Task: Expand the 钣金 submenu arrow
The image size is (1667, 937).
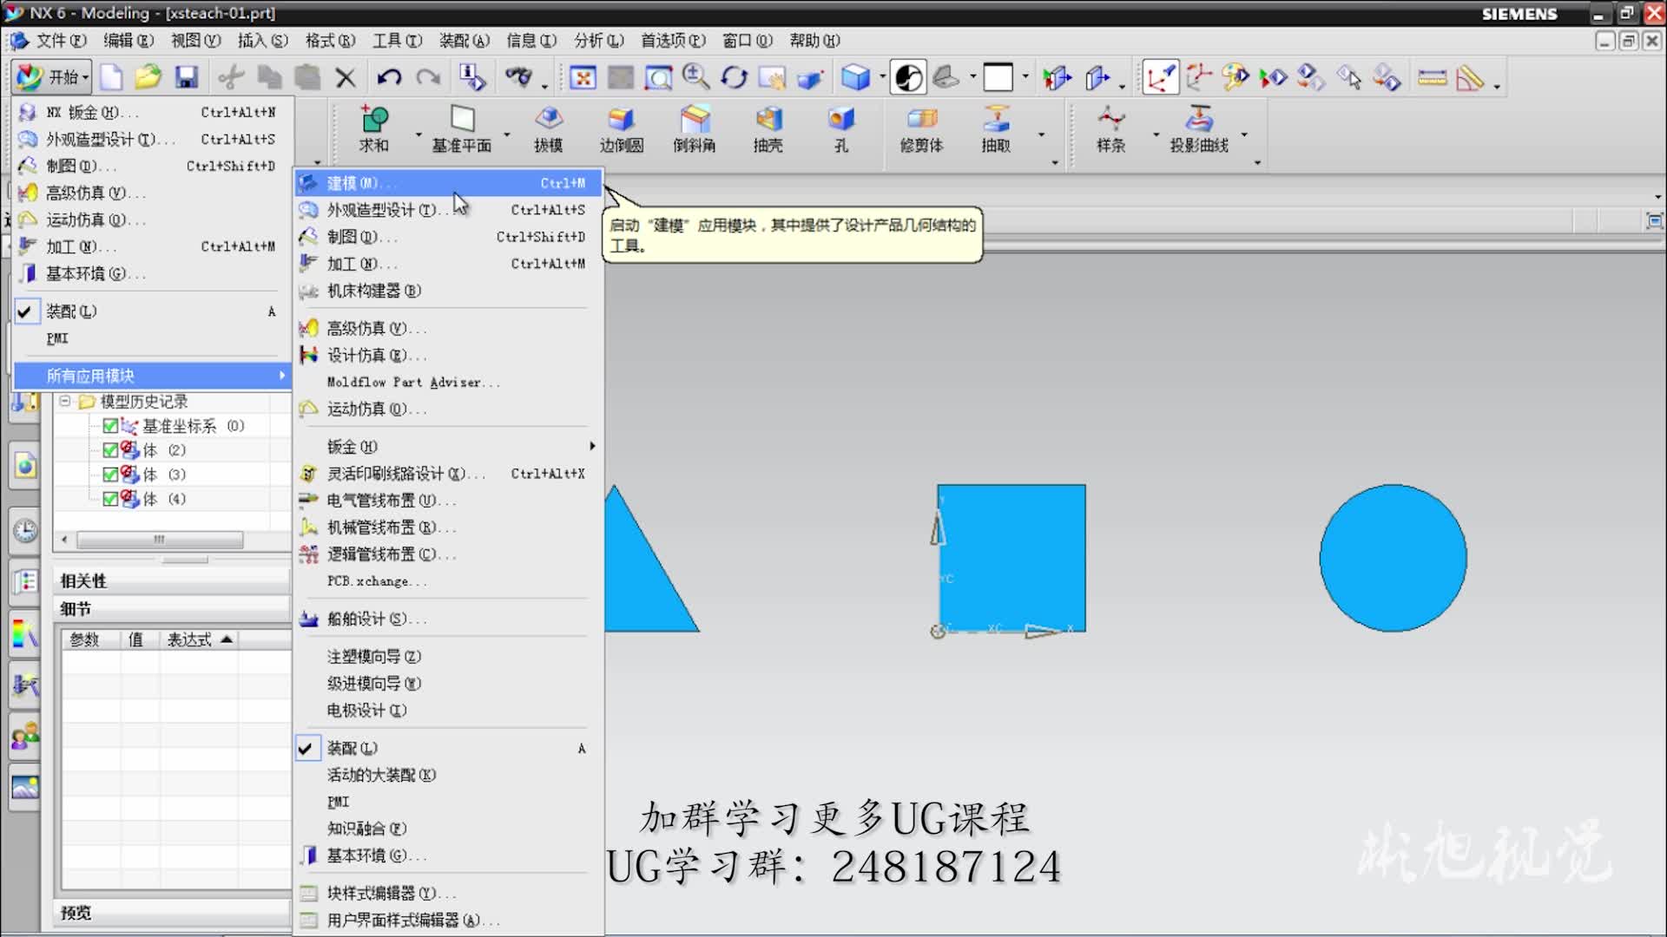Action: [x=592, y=446]
